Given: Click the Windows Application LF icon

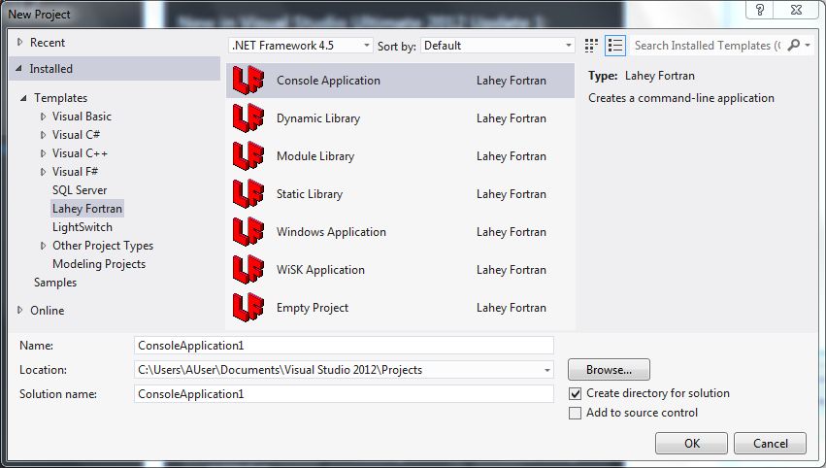Looking at the screenshot, I should point(248,232).
